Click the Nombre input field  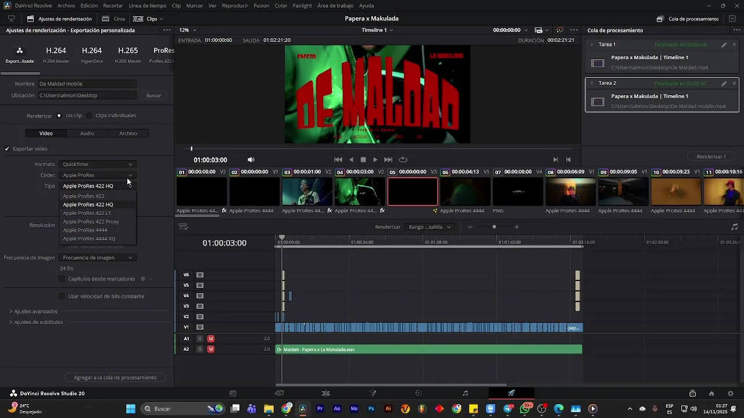[87, 84]
